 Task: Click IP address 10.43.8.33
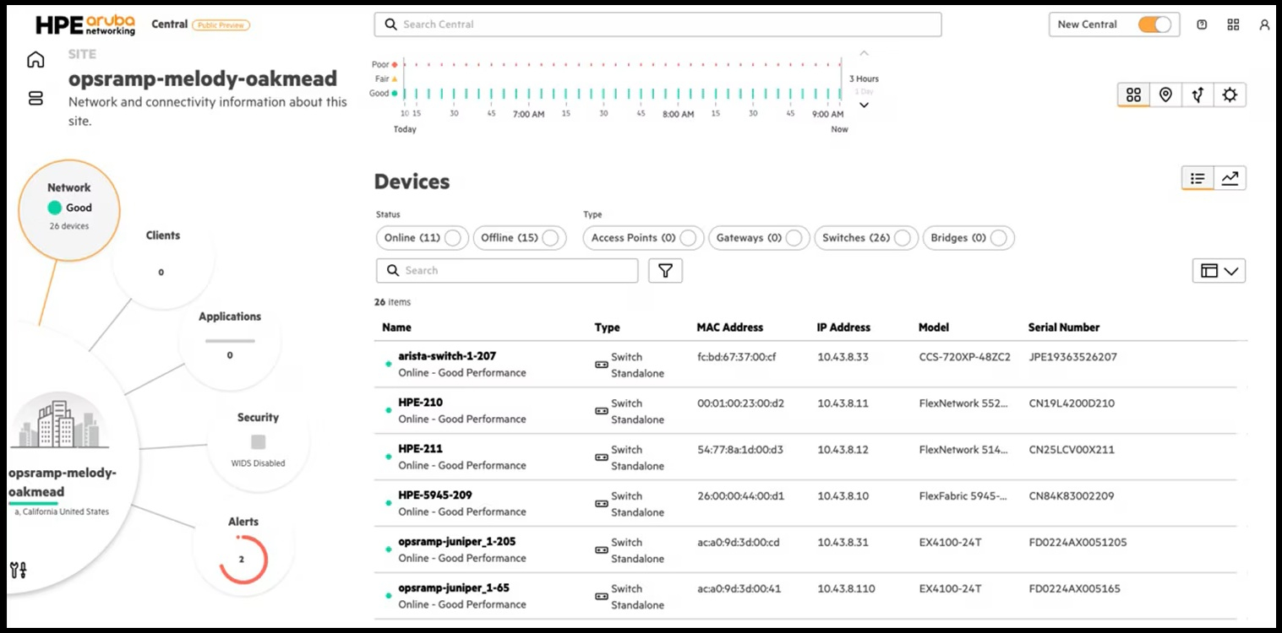pyautogui.click(x=843, y=357)
